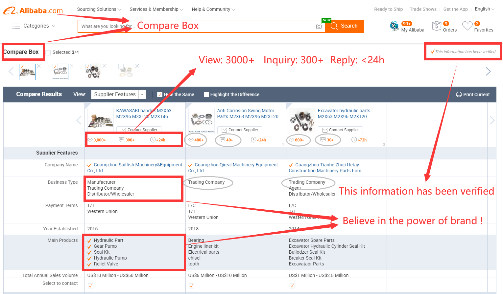Toggle the Selected 3/4 checkbox
Viewport: 503px width, 294px height.
point(48,52)
